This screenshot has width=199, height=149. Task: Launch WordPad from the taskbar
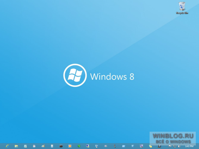click(x=34, y=146)
